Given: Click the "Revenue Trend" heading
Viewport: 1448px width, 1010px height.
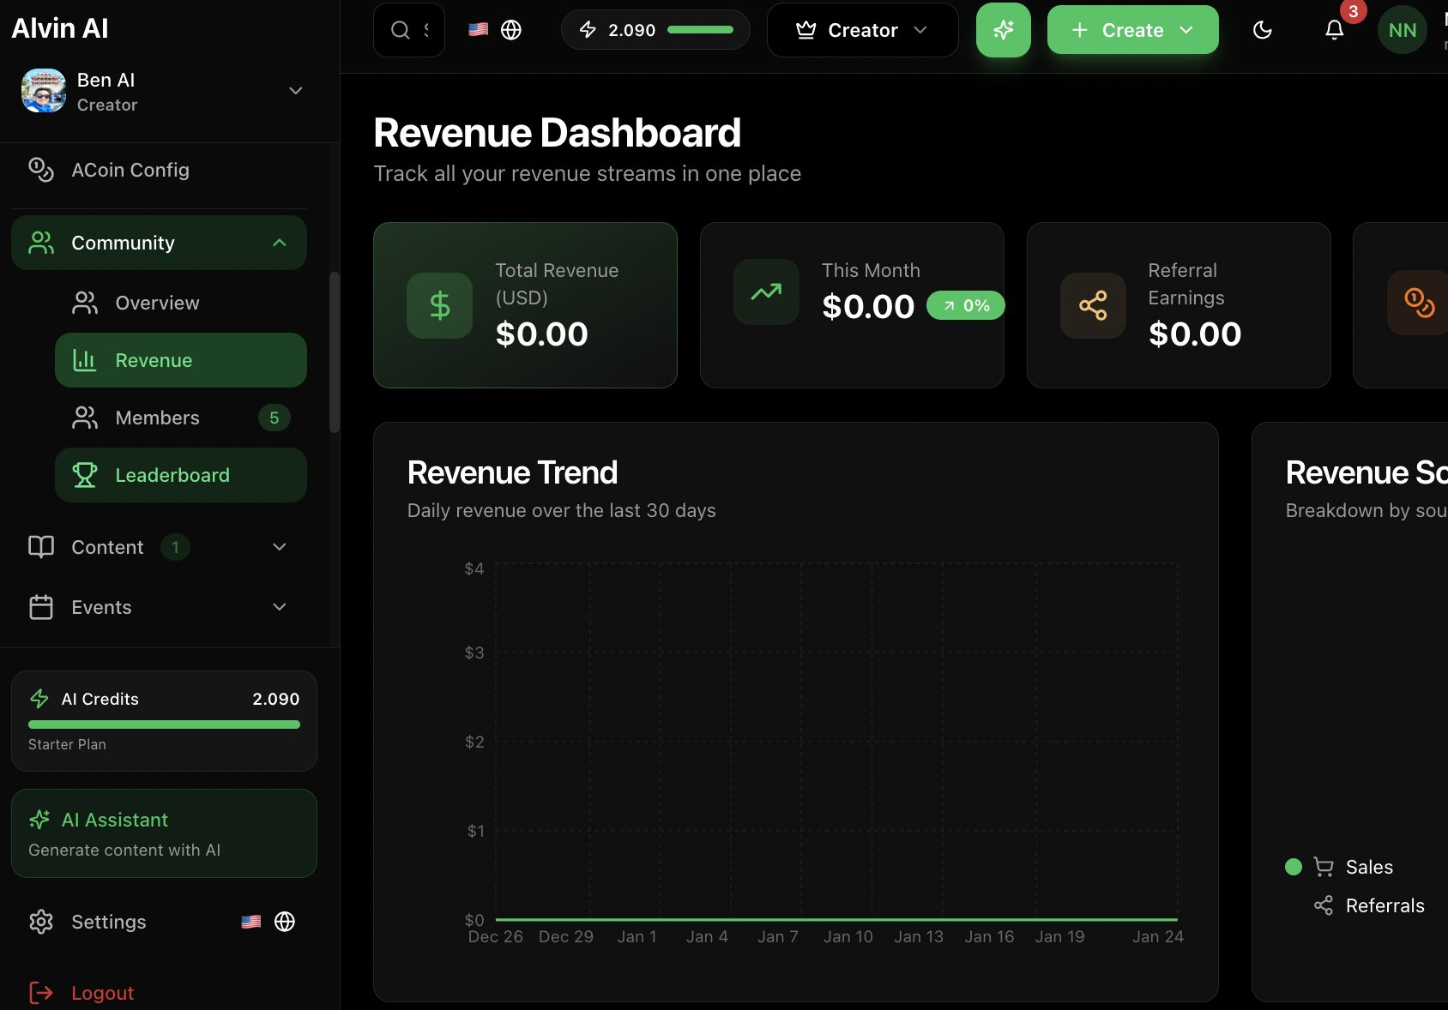Looking at the screenshot, I should tap(512, 472).
